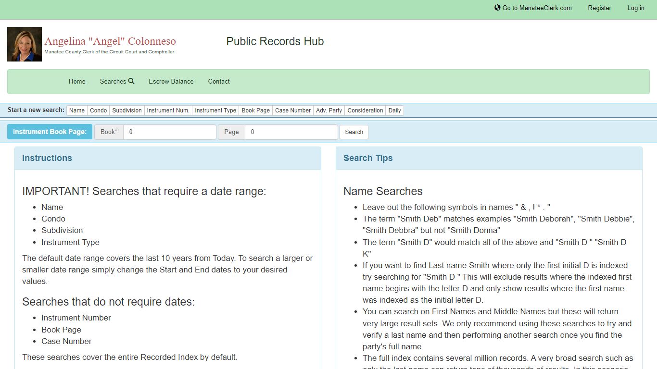Start a new Daily search

point(395,110)
